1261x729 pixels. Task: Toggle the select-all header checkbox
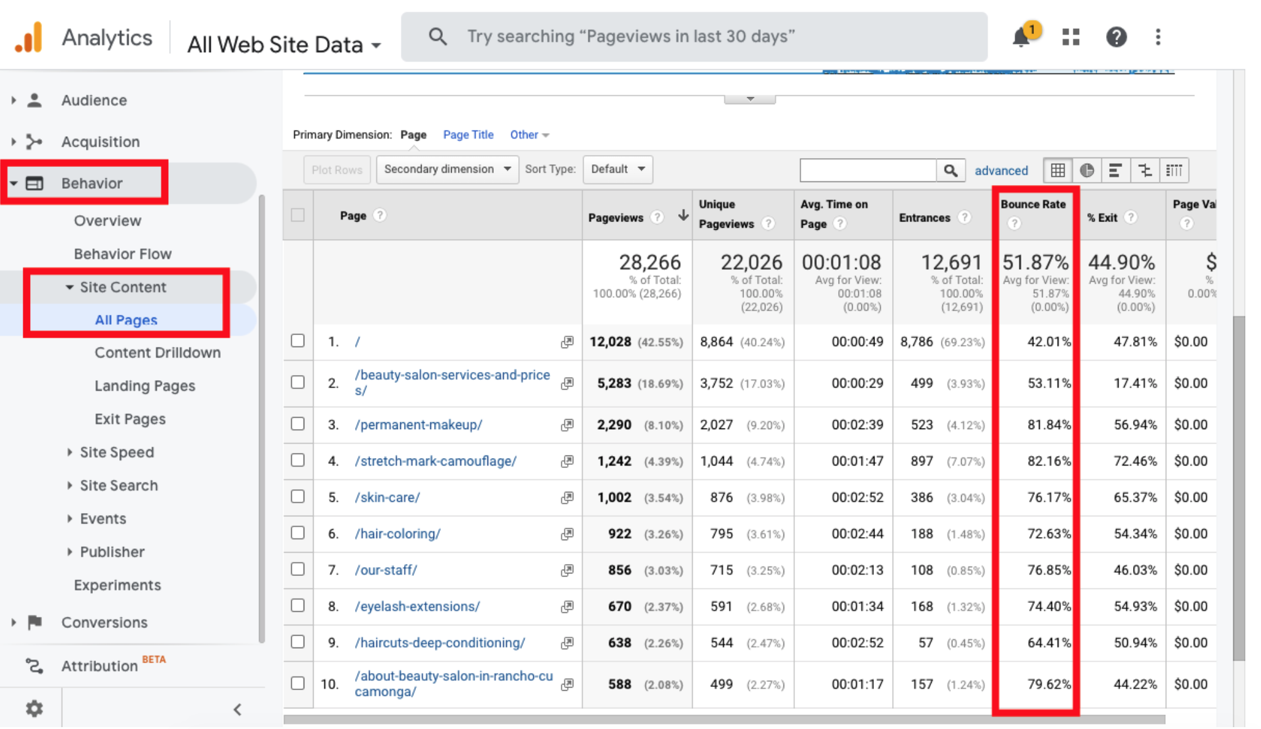[298, 215]
